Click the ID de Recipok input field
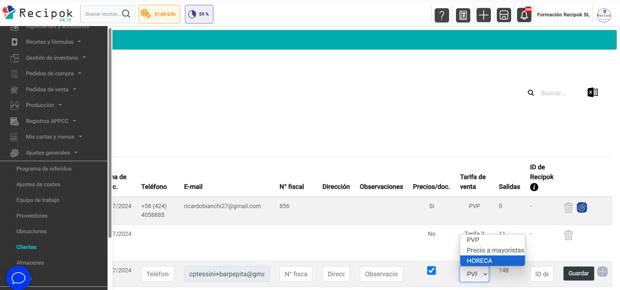The height and width of the screenshot is (290, 620). [542, 274]
